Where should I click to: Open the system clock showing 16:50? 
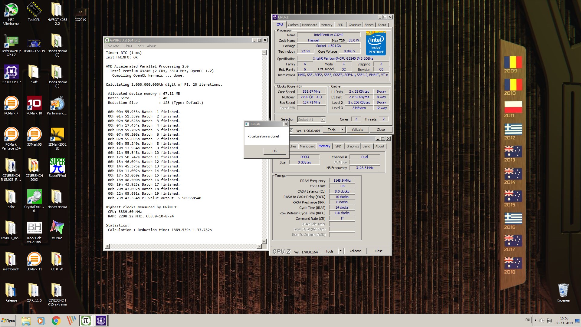click(564, 321)
